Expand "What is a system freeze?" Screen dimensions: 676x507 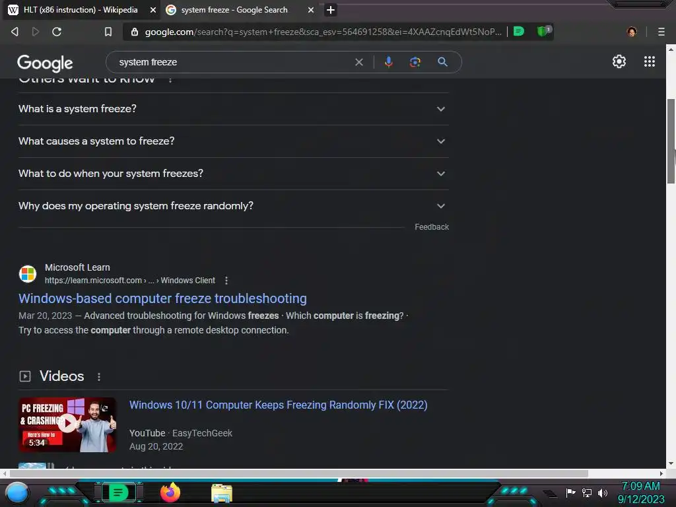(x=234, y=109)
